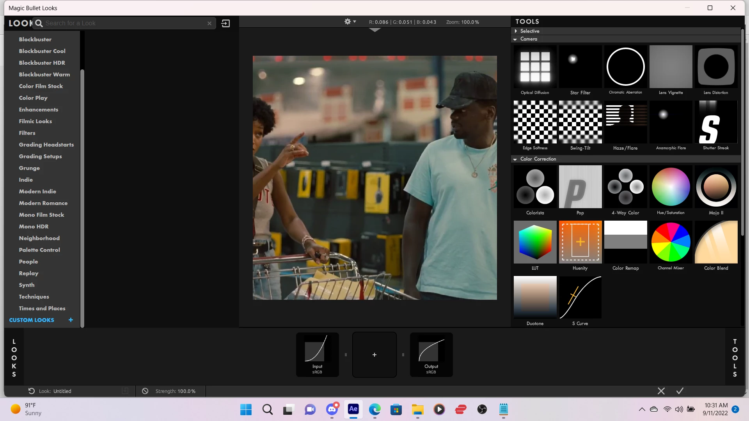
Task: Click the Haze/Flare tool
Action: click(x=625, y=122)
